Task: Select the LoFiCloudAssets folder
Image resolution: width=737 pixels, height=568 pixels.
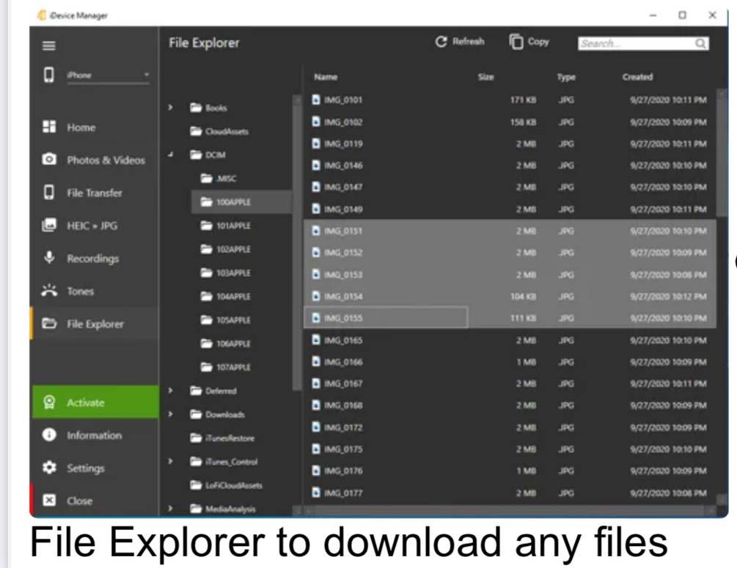Action: pyautogui.click(x=226, y=485)
